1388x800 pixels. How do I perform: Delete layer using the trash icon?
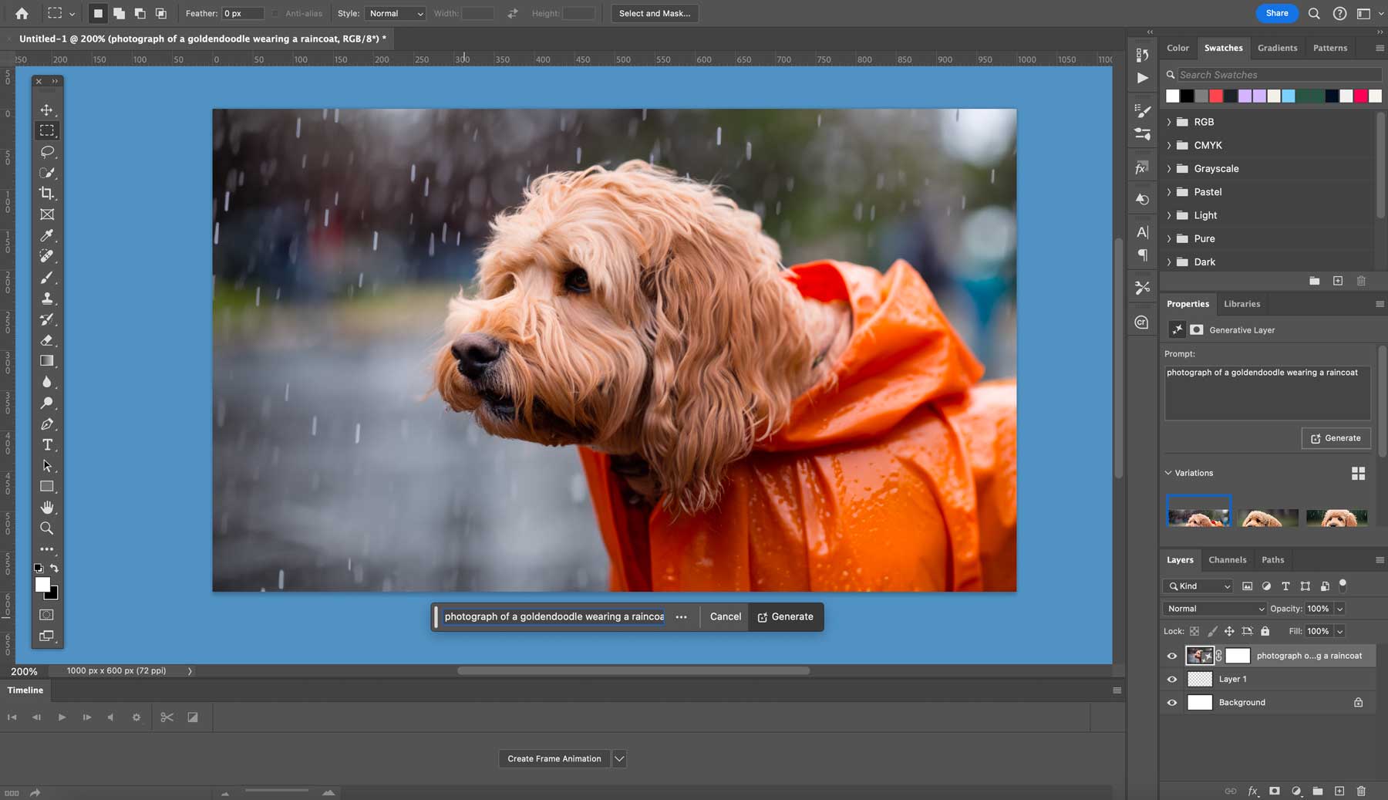tap(1361, 791)
